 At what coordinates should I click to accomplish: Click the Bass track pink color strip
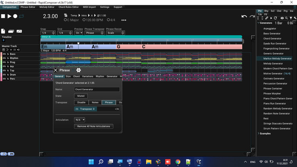1,54
